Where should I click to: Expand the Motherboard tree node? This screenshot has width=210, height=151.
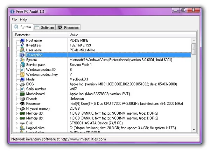click(17, 94)
